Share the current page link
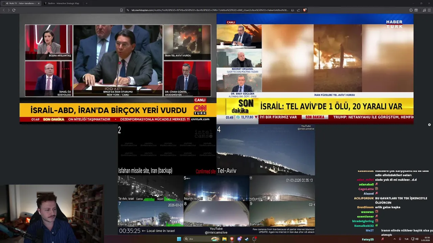This screenshot has width=433, height=243. 298,10
